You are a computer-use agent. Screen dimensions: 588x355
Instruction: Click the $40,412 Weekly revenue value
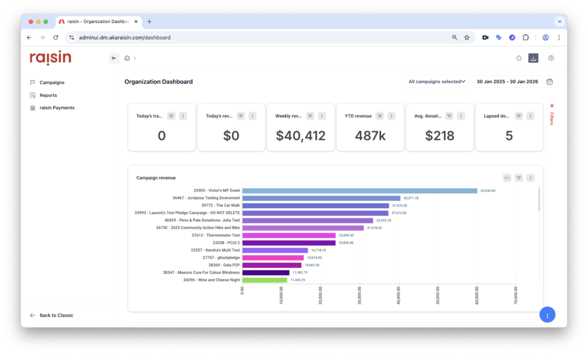pos(301,135)
